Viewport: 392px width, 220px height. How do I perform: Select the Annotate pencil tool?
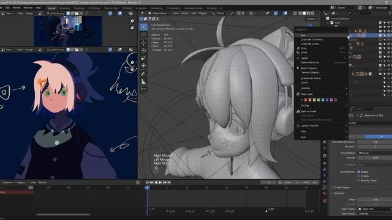(x=143, y=74)
